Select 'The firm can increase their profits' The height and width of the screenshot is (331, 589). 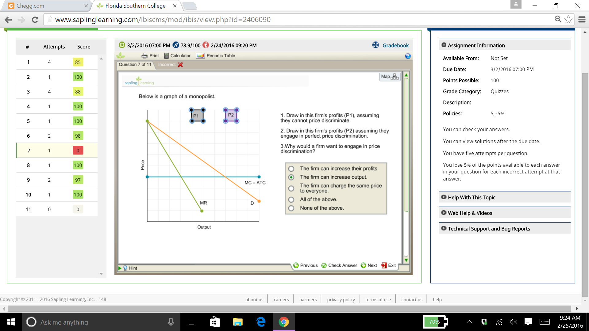pyautogui.click(x=291, y=169)
